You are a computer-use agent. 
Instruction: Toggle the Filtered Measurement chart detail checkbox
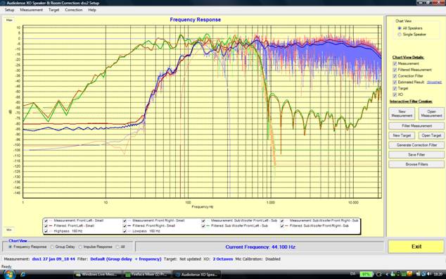pyautogui.click(x=395, y=70)
